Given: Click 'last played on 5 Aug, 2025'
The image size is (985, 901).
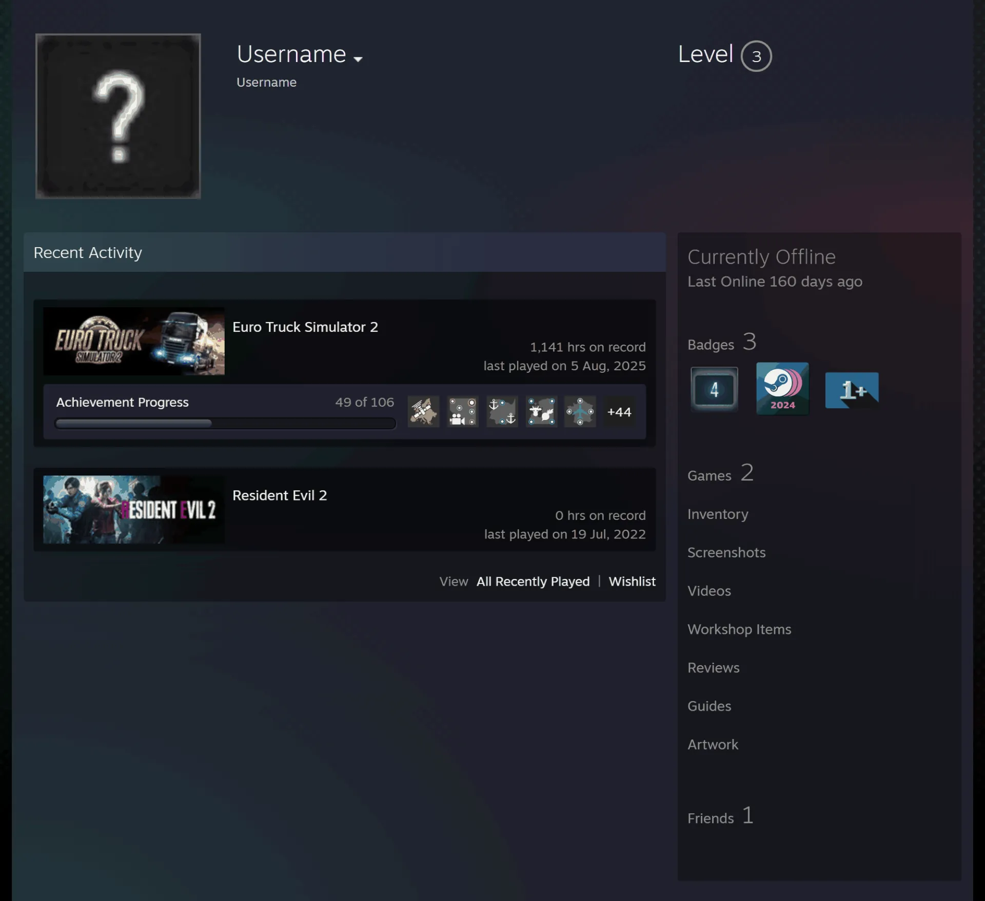Looking at the screenshot, I should [x=564, y=366].
